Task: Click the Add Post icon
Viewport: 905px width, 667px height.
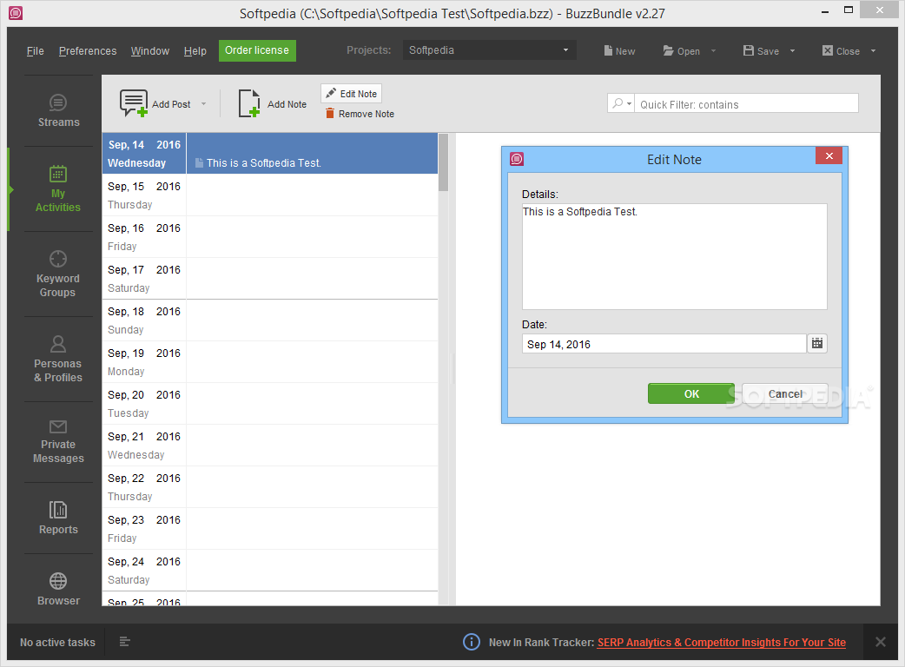Action: [x=134, y=103]
